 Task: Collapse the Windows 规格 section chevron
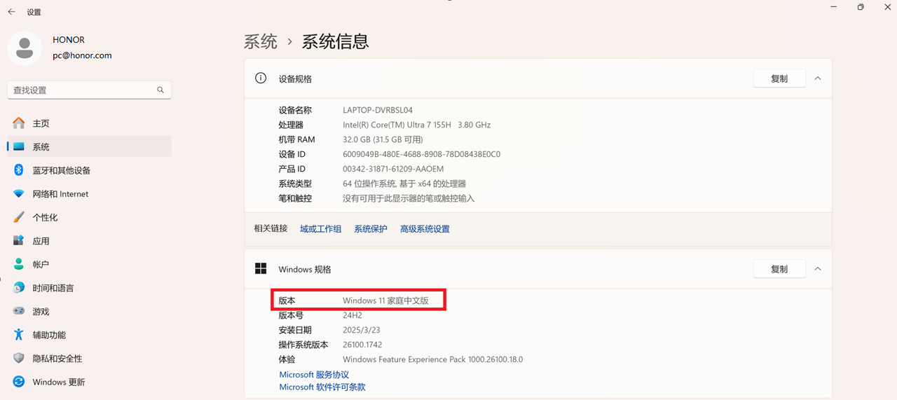818,269
